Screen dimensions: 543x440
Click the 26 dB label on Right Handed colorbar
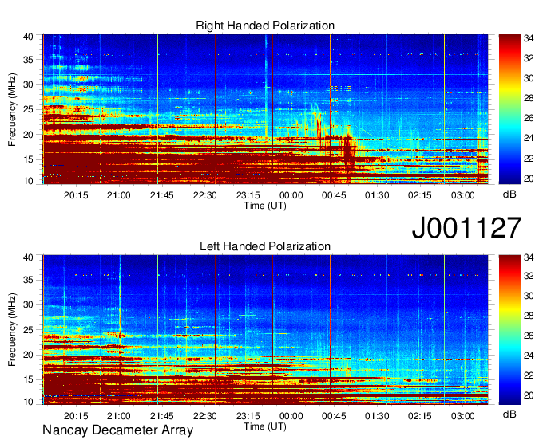529,119
